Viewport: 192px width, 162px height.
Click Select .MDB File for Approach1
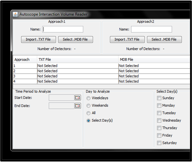click(76, 39)
